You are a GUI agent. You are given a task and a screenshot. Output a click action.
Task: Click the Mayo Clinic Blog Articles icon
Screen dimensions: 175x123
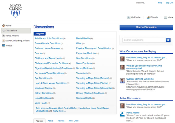[x=3, y=41]
